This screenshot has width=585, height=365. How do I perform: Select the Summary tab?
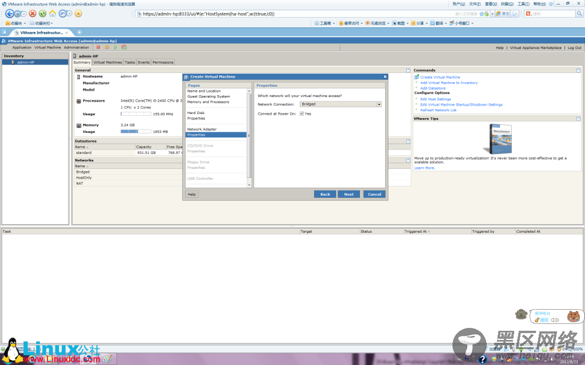pyautogui.click(x=82, y=62)
